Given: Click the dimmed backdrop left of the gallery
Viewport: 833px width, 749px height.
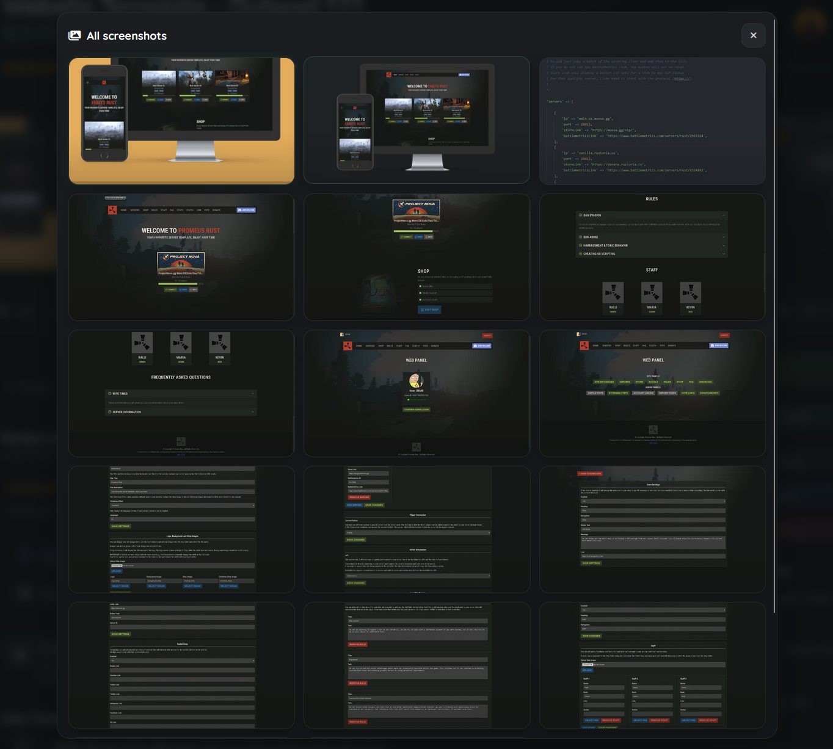Looking at the screenshot, I should click(x=27, y=366).
